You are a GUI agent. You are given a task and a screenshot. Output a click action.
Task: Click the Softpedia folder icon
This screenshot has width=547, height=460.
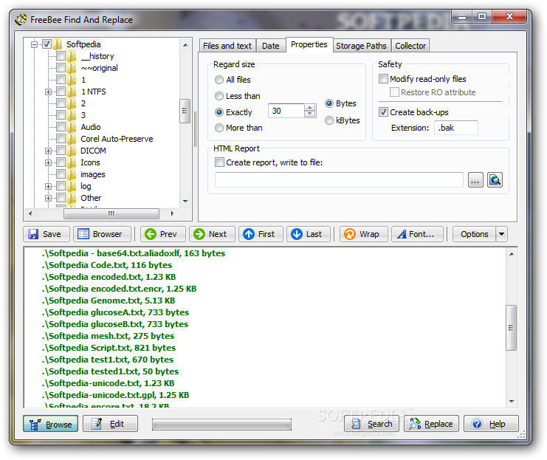58,44
